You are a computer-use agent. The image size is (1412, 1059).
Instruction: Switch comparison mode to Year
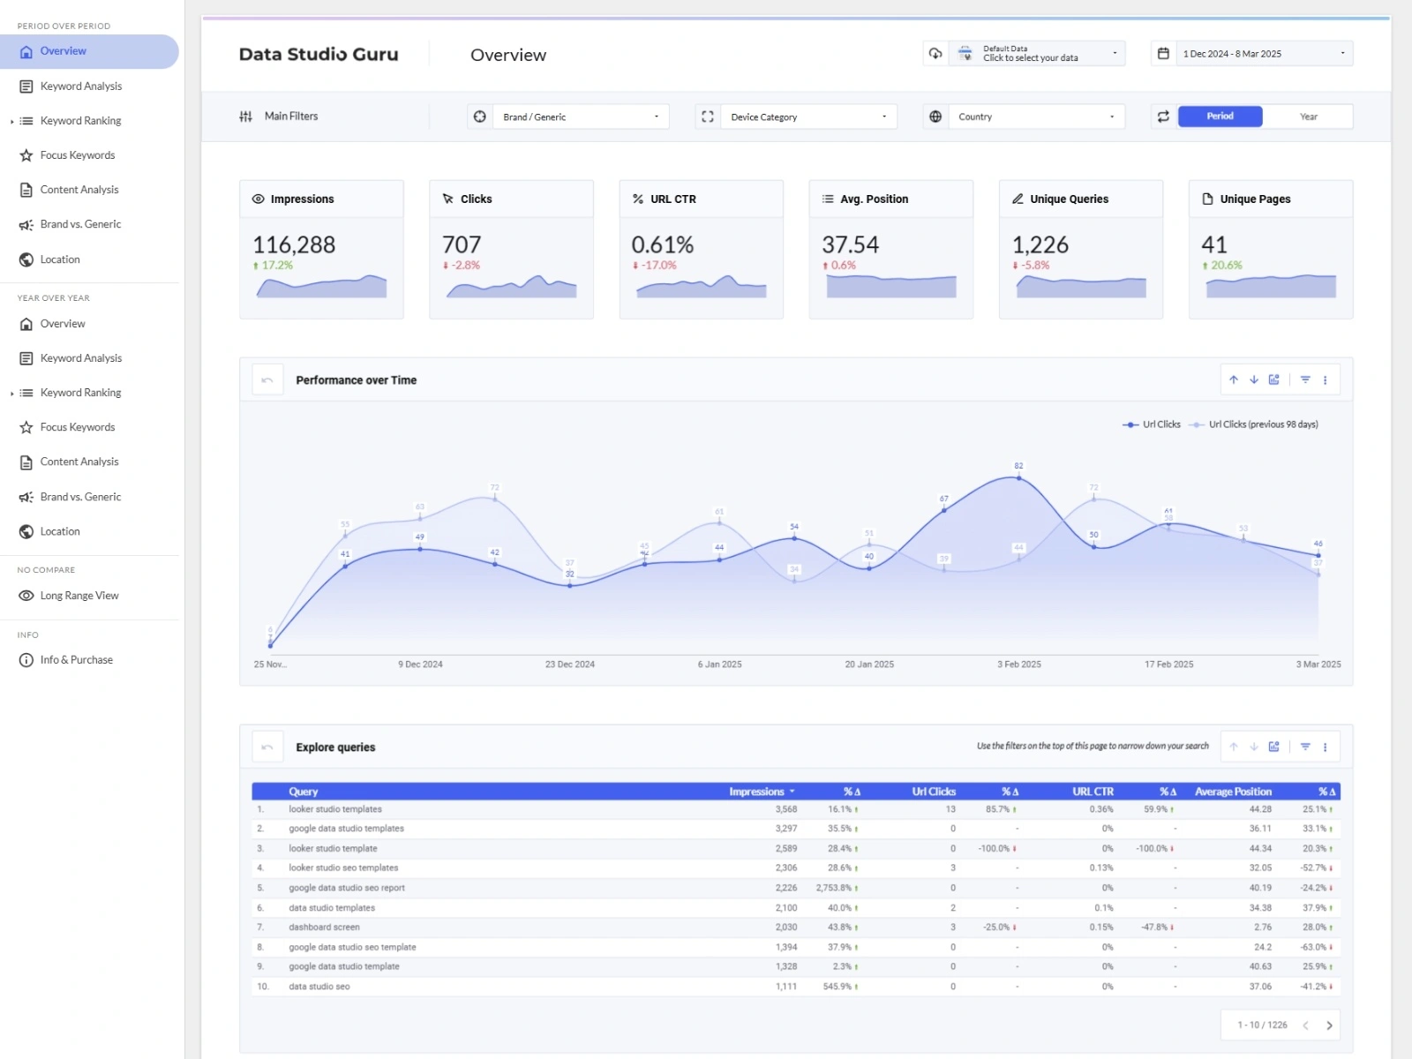(1309, 116)
